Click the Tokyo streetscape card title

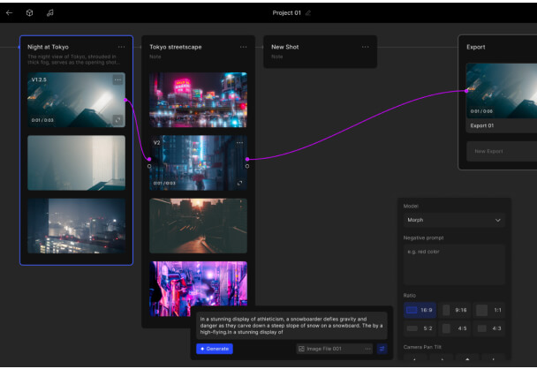176,47
